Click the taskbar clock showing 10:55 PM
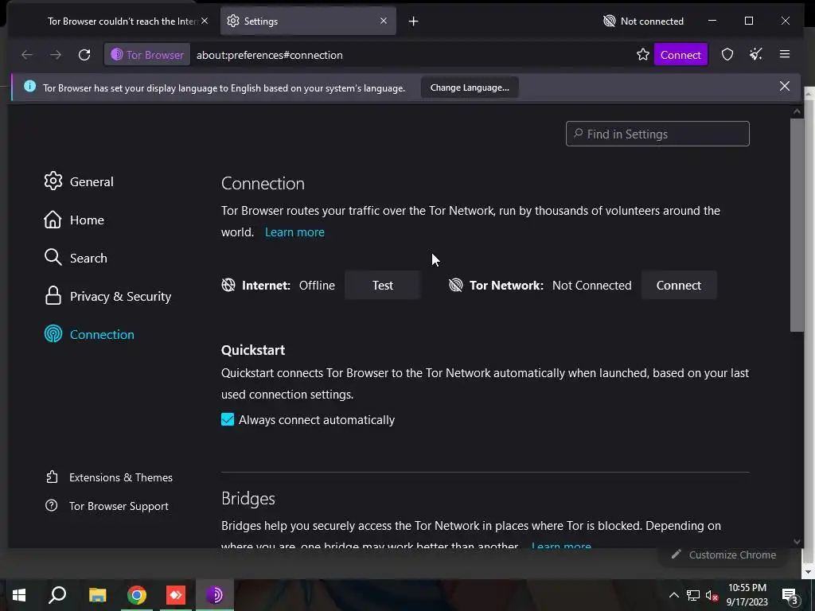Image resolution: width=815 pixels, height=611 pixels. (747, 595)
